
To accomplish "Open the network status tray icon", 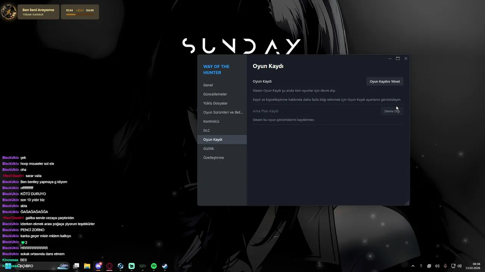I will click(x=453, y=266).
